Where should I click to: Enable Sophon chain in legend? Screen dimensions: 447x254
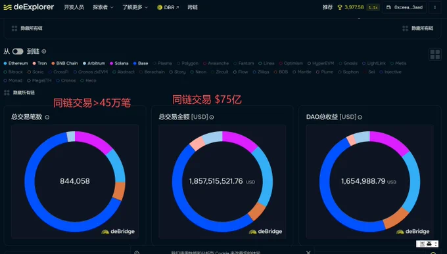pos(348,72)
